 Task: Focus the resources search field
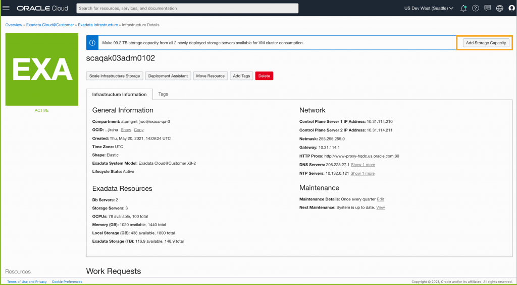[x=187, y=8]
